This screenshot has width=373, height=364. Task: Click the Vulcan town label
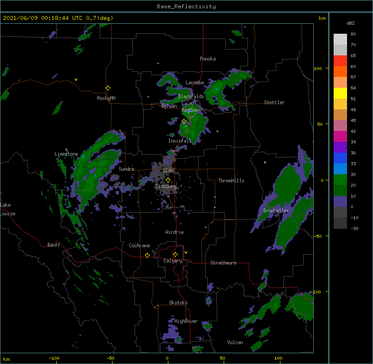(x=235, y=342)
